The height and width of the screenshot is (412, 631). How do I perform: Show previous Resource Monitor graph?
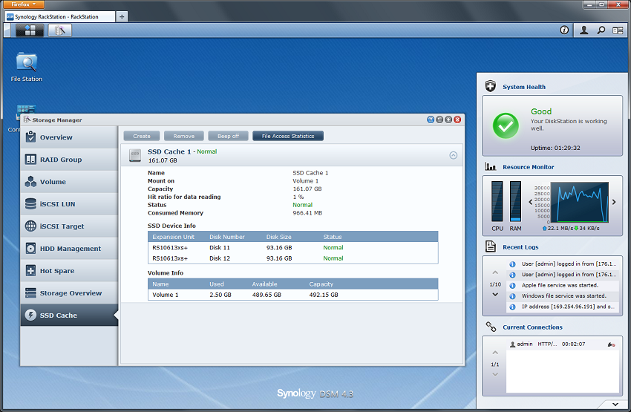click(530, 202)
